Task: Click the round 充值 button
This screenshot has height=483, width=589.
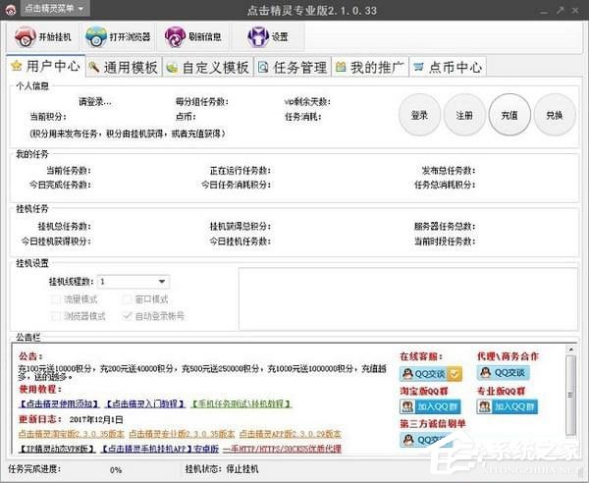Action: pyautogui.click(x=509, y=115)
